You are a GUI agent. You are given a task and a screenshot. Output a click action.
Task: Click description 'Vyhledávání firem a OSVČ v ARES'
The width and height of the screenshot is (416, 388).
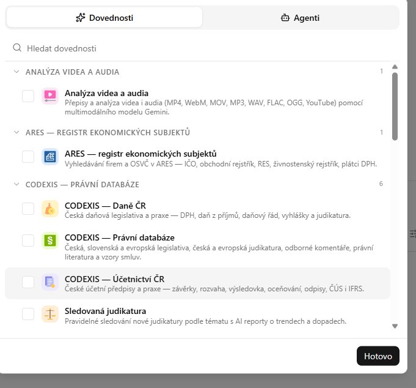119,163
